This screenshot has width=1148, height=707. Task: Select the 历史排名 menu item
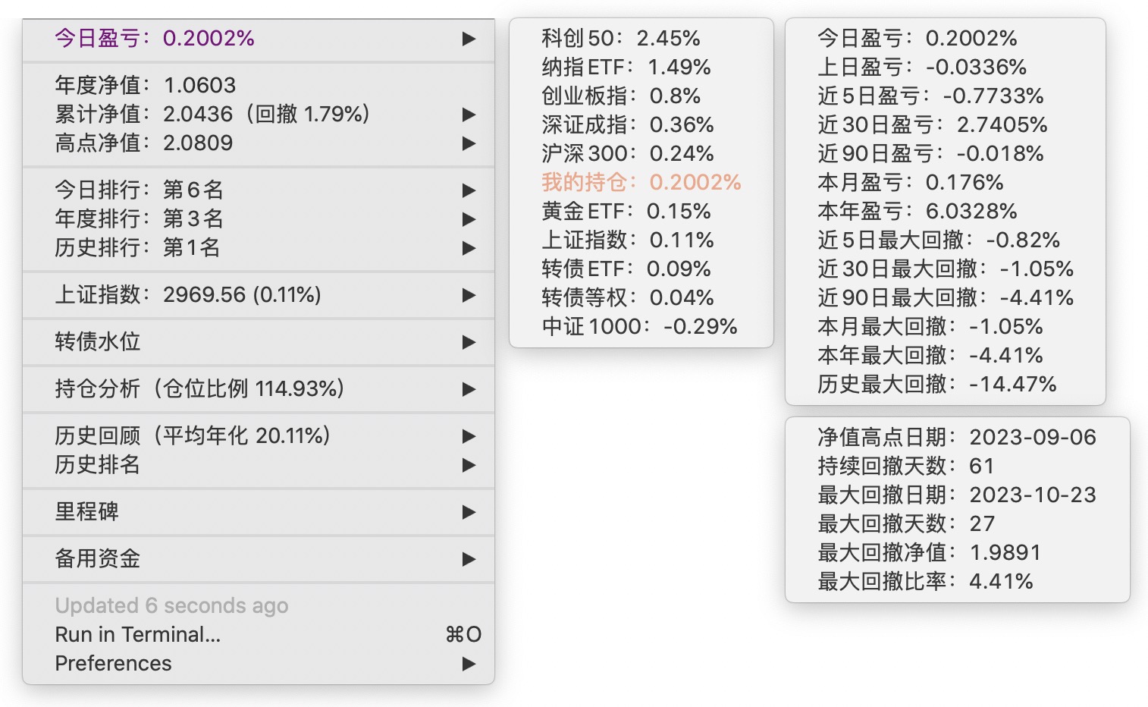(x=98, y=464)
